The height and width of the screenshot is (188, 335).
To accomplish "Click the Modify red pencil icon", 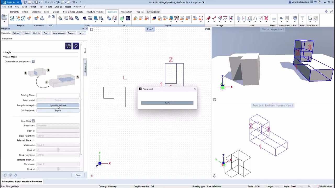I will [208, 18].
